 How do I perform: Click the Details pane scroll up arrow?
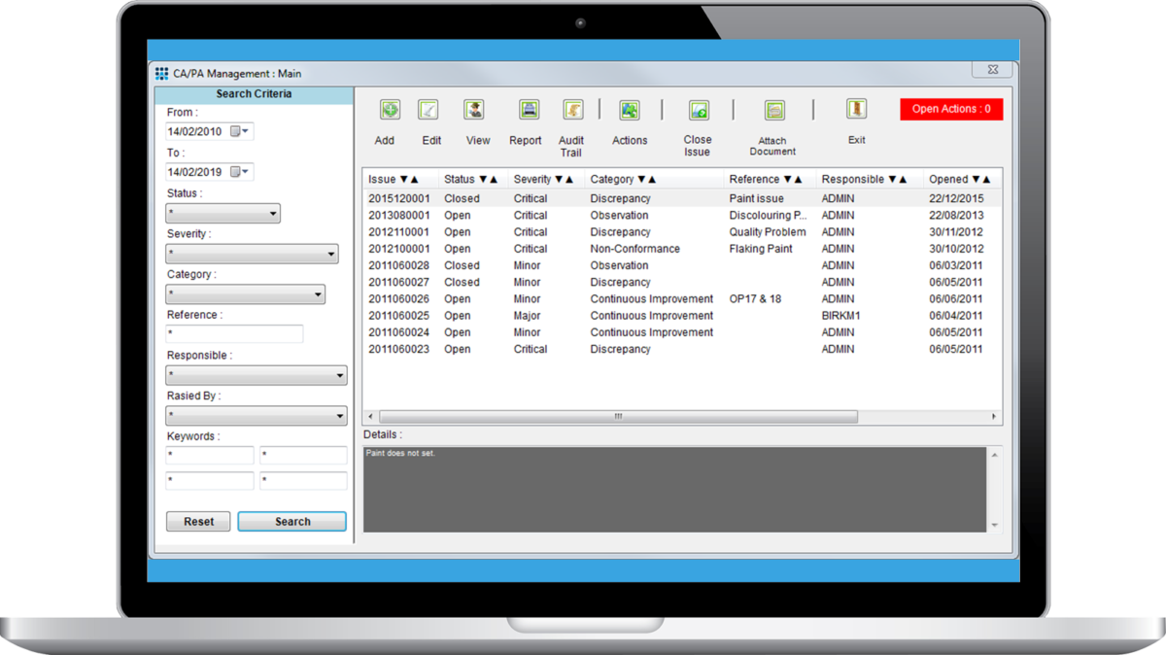[994, 454]
